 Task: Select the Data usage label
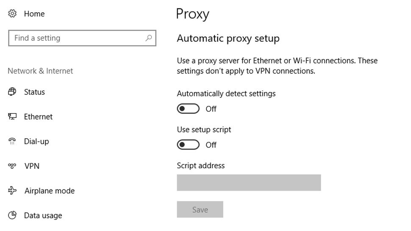pos(43,215)
